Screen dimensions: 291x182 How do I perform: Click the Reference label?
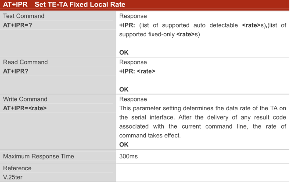point(17,168)
